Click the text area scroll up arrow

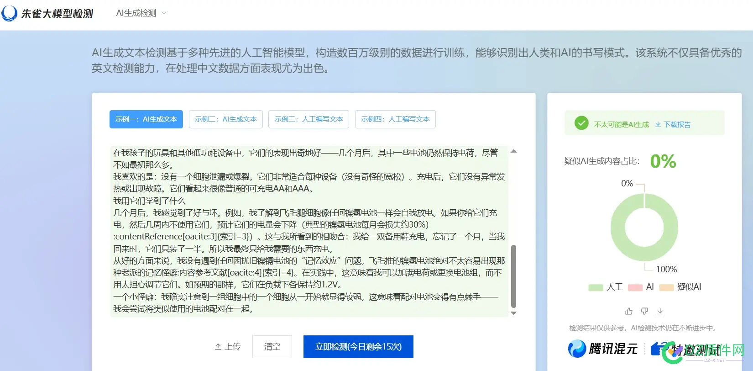click(513, 151)
